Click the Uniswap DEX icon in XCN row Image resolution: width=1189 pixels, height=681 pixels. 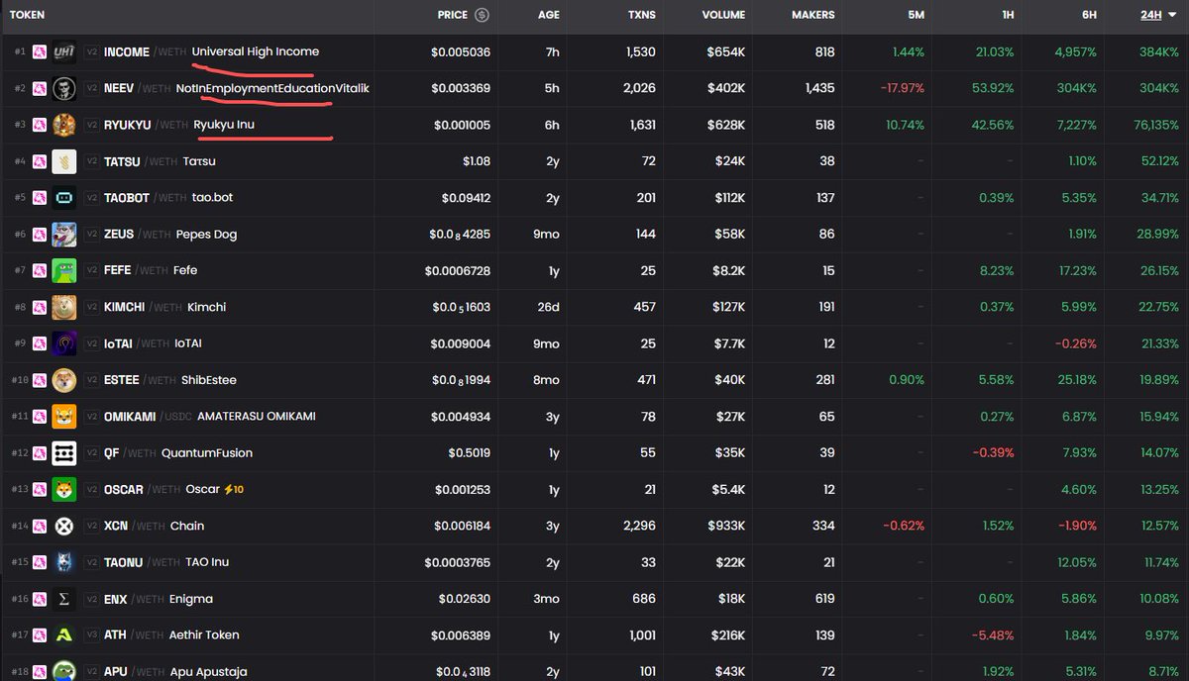40,526
